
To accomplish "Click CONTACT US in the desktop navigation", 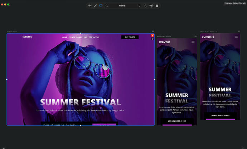I will coord(94,37).
